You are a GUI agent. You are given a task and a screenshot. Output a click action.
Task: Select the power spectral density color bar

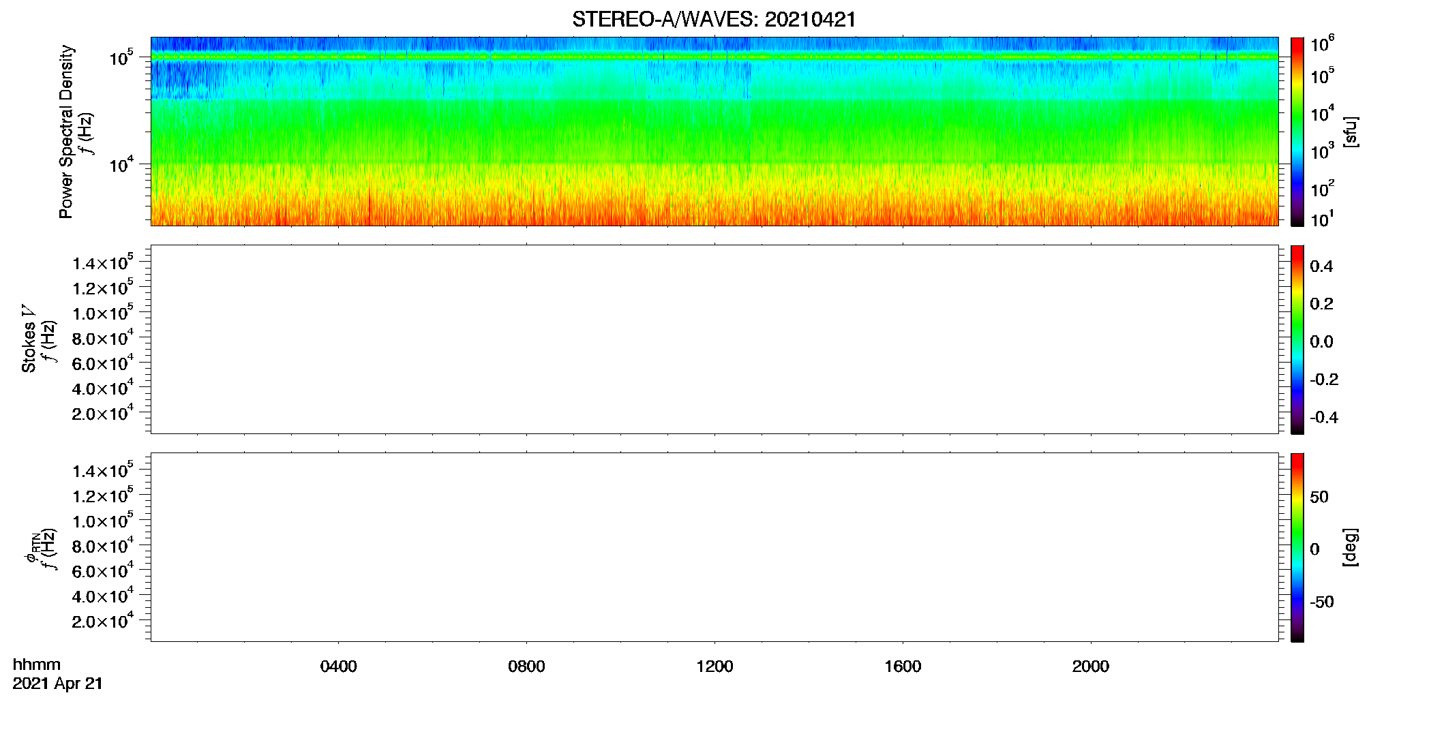click(x=1297, y=132)
